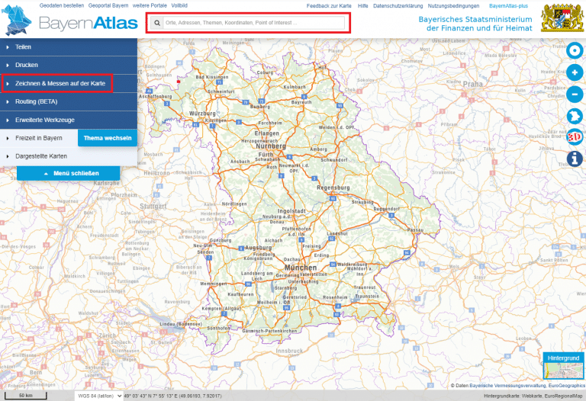Click the Regensburg label on the map
The image size is (586, 401).
[x=333, y=188]
